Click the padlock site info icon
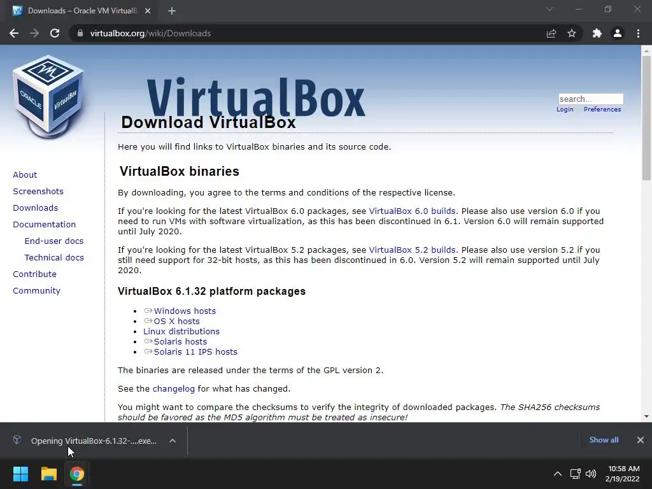Image resolution: width=652 pixels, height=489 pixels. tap(80, 33)
